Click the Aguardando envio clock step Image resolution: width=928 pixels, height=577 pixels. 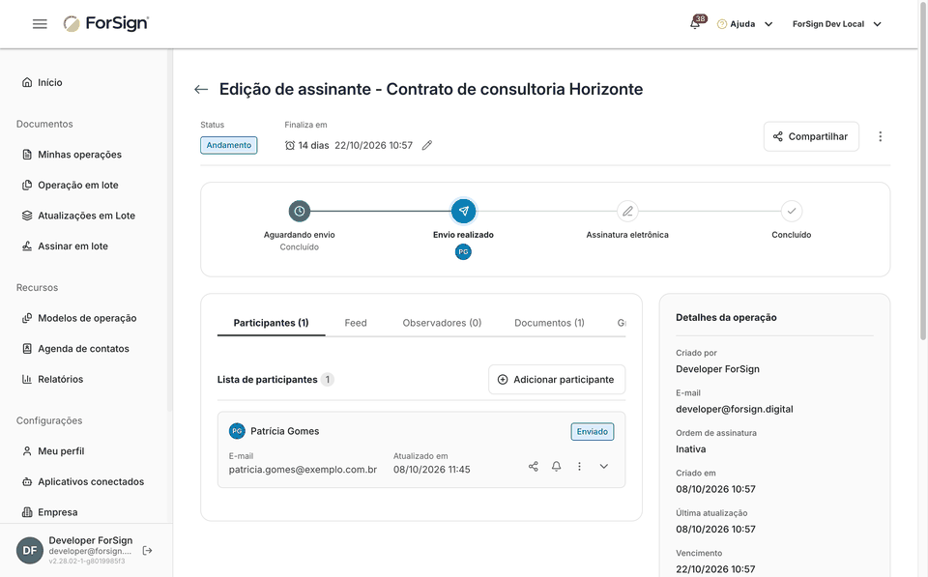tap(300, 212)
